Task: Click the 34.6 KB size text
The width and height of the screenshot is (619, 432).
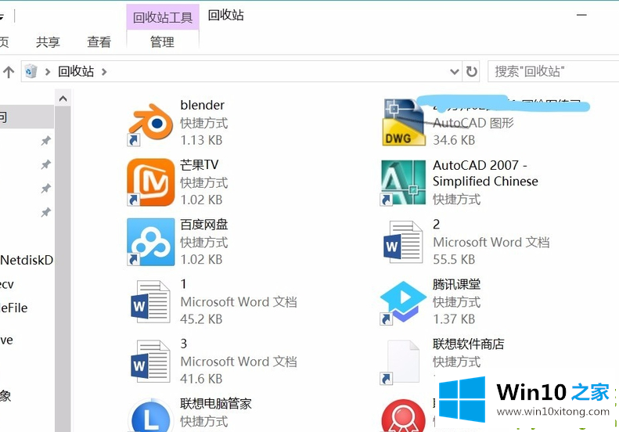Action: [454, 140]
